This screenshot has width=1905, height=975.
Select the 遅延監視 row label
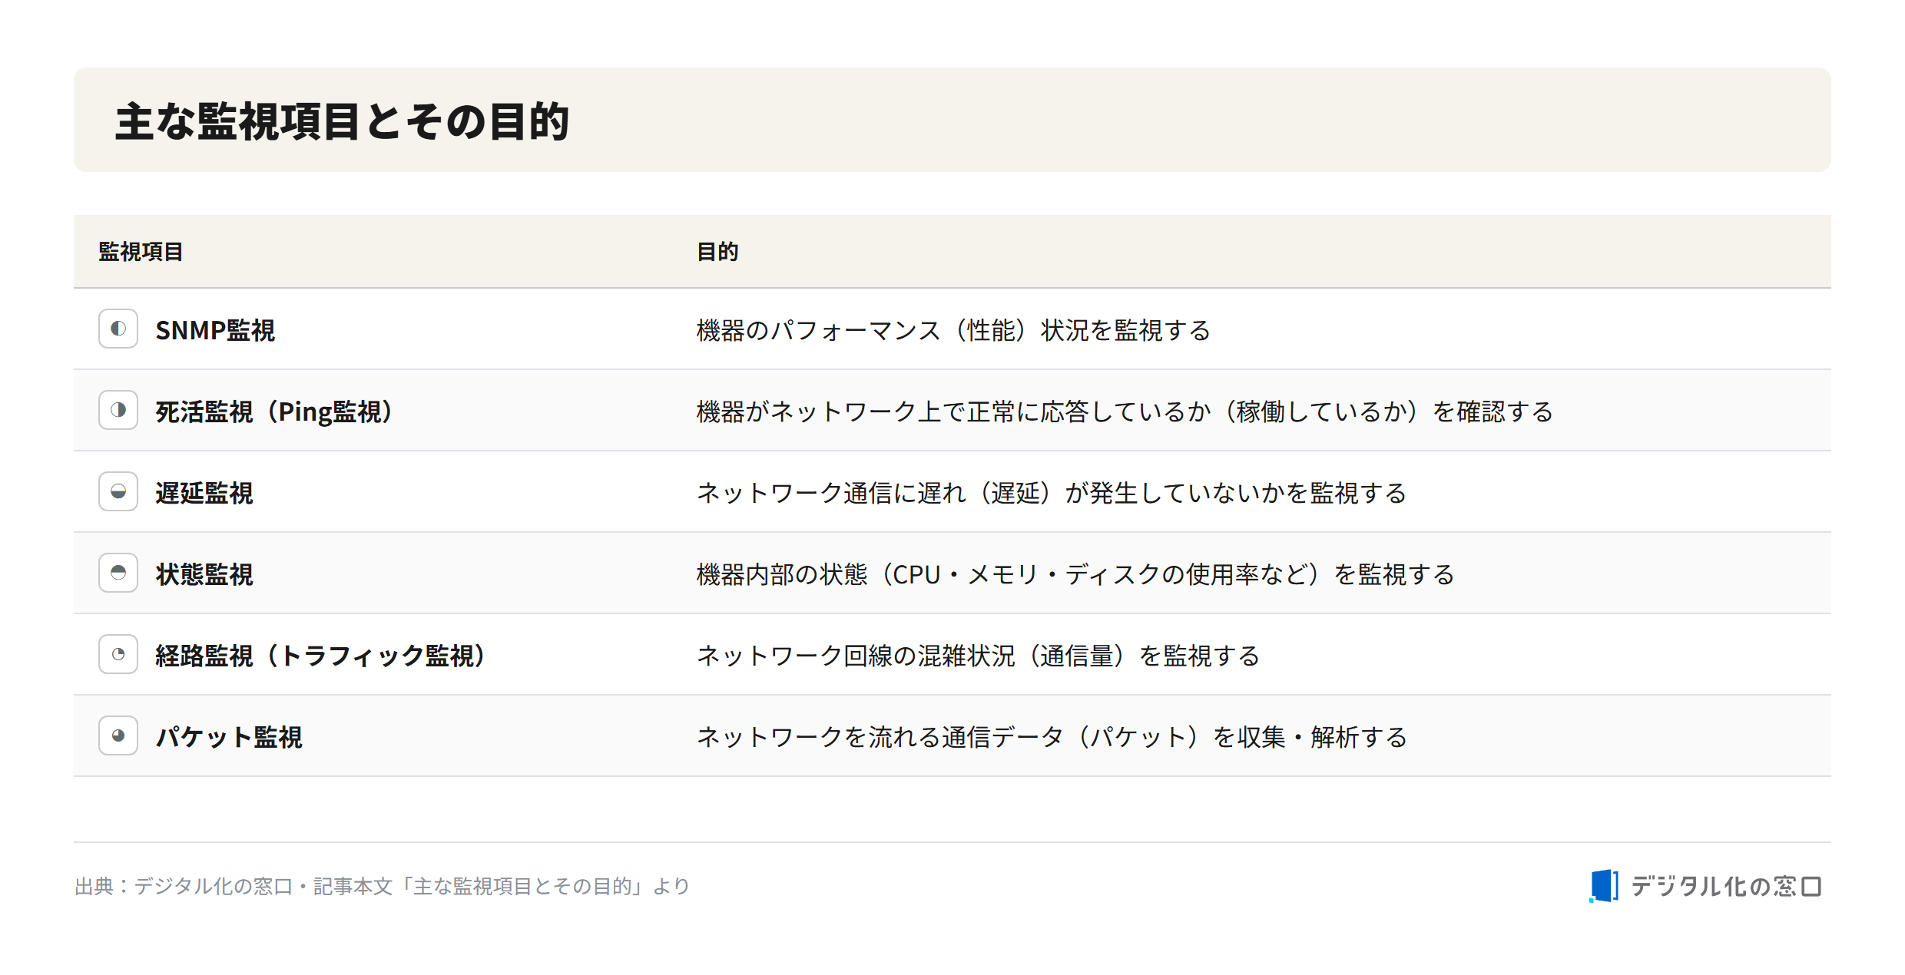click(x=204, y=493)
